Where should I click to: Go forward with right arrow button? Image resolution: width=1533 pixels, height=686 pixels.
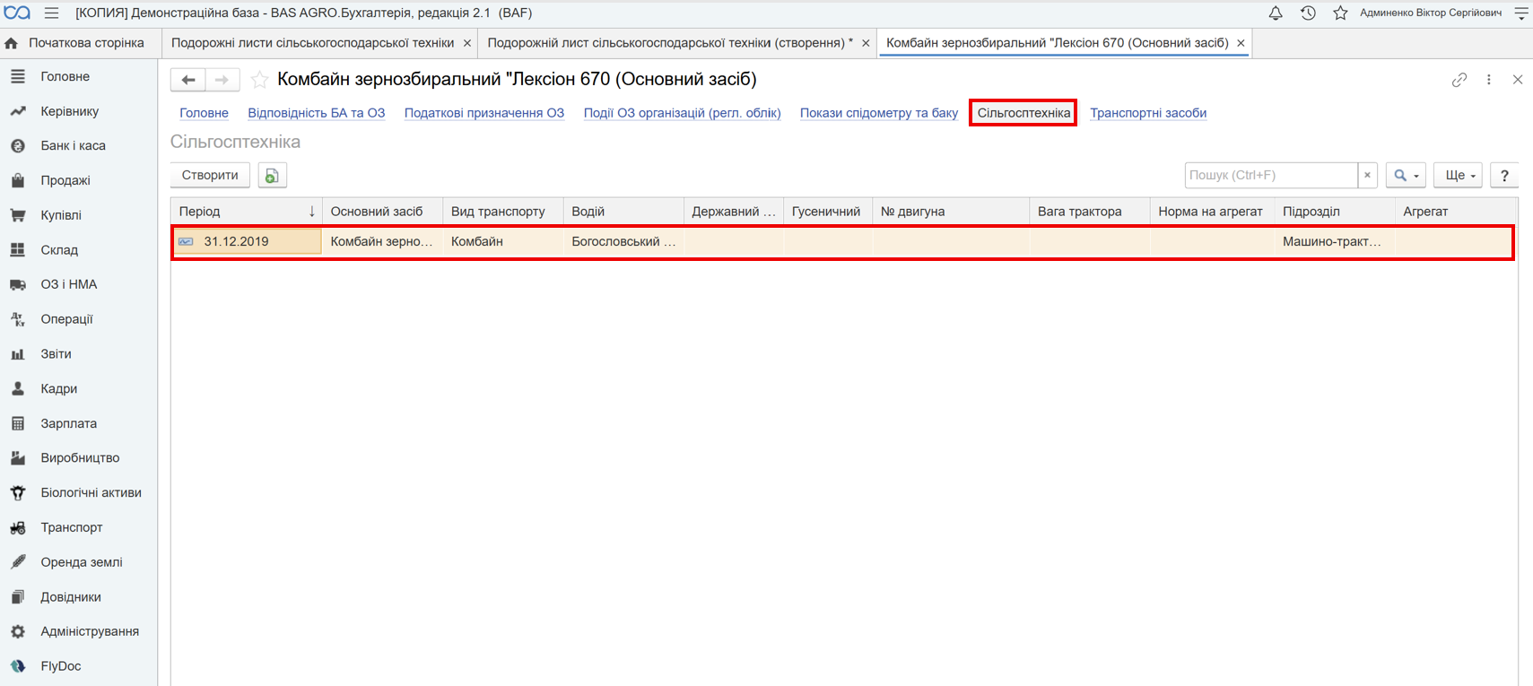tap(222, 80)
